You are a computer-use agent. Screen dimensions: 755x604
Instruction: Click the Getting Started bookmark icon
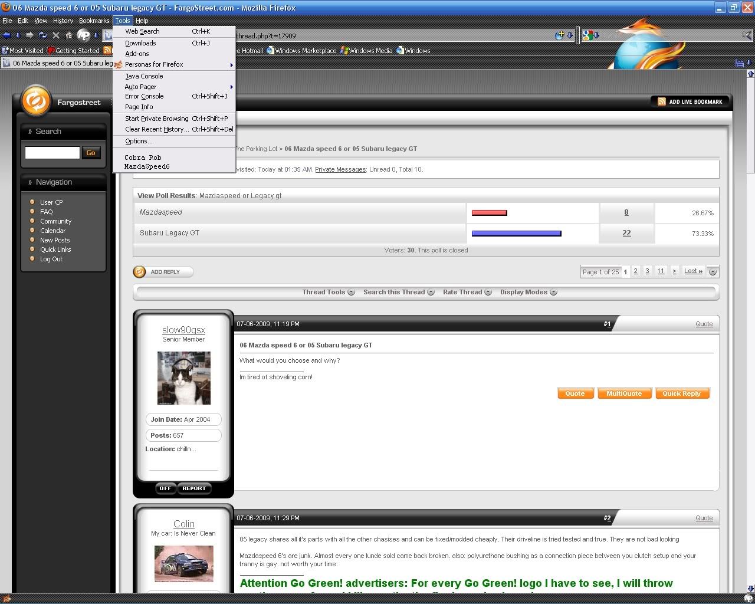coord(51,51)
